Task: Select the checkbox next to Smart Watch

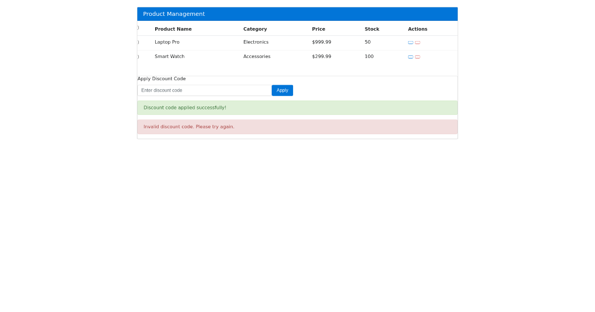Action: tap(137, 56)
